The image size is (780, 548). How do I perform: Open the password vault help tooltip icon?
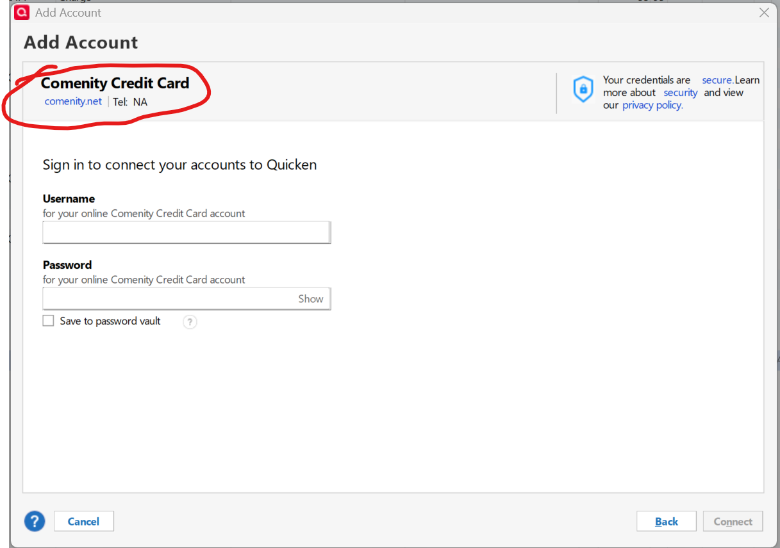click(190, 322)
